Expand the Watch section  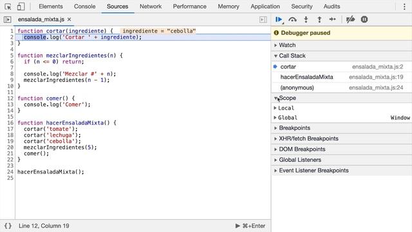tap(341, 45)
